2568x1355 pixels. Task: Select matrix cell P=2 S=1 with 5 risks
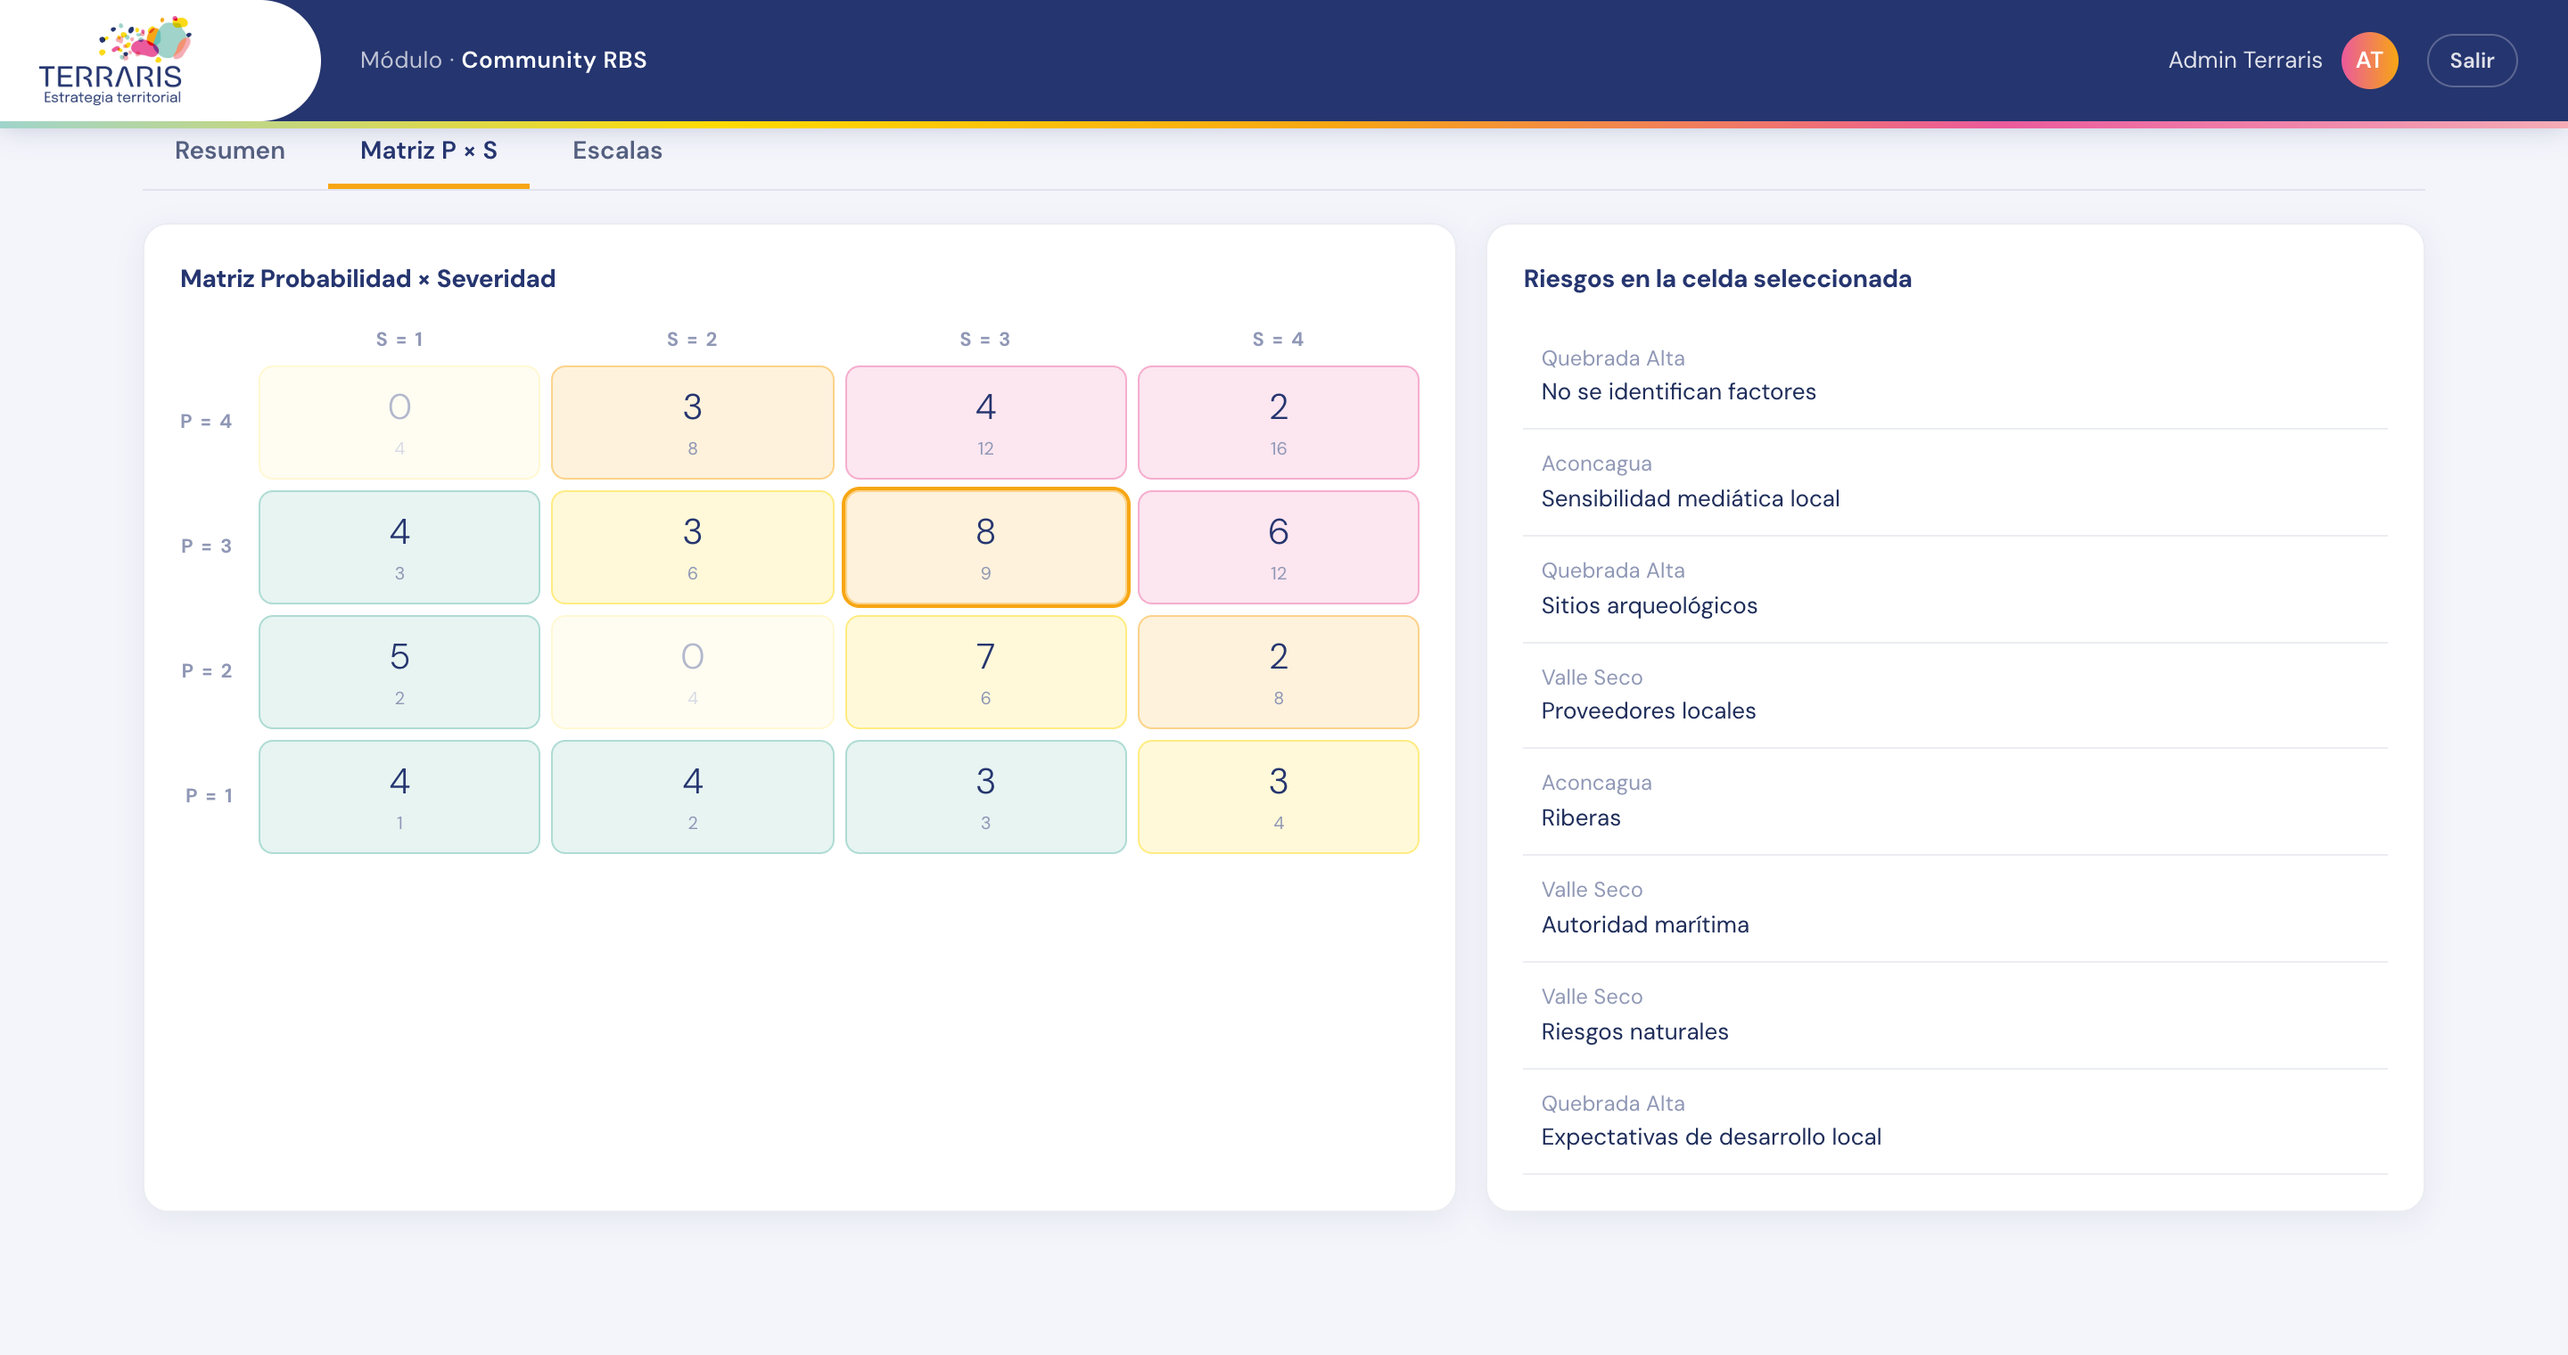click(x=399, y=671)
